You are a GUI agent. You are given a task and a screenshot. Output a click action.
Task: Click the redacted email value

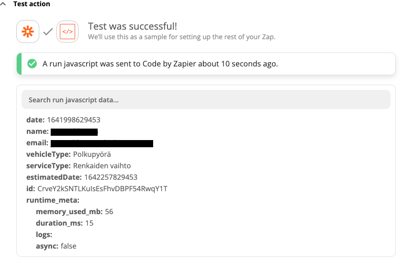[x=102, y=143]
